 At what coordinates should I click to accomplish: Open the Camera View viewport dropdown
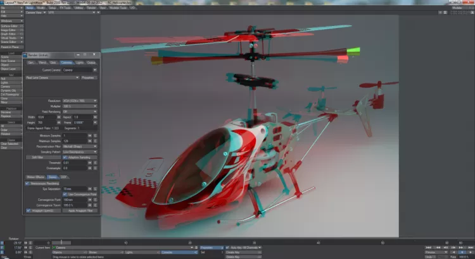pyautogui.click(x=35, y=13)
